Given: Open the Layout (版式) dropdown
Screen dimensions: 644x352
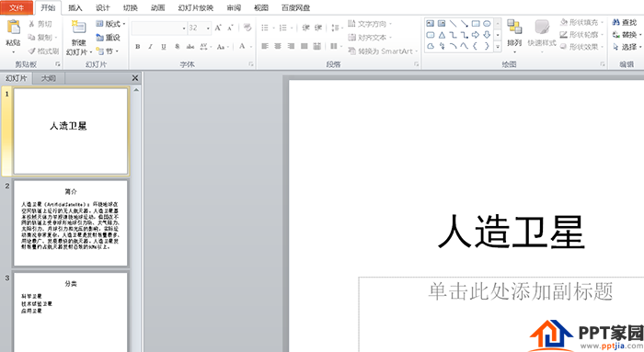Looking at the screenshot, I should [110, 24].
